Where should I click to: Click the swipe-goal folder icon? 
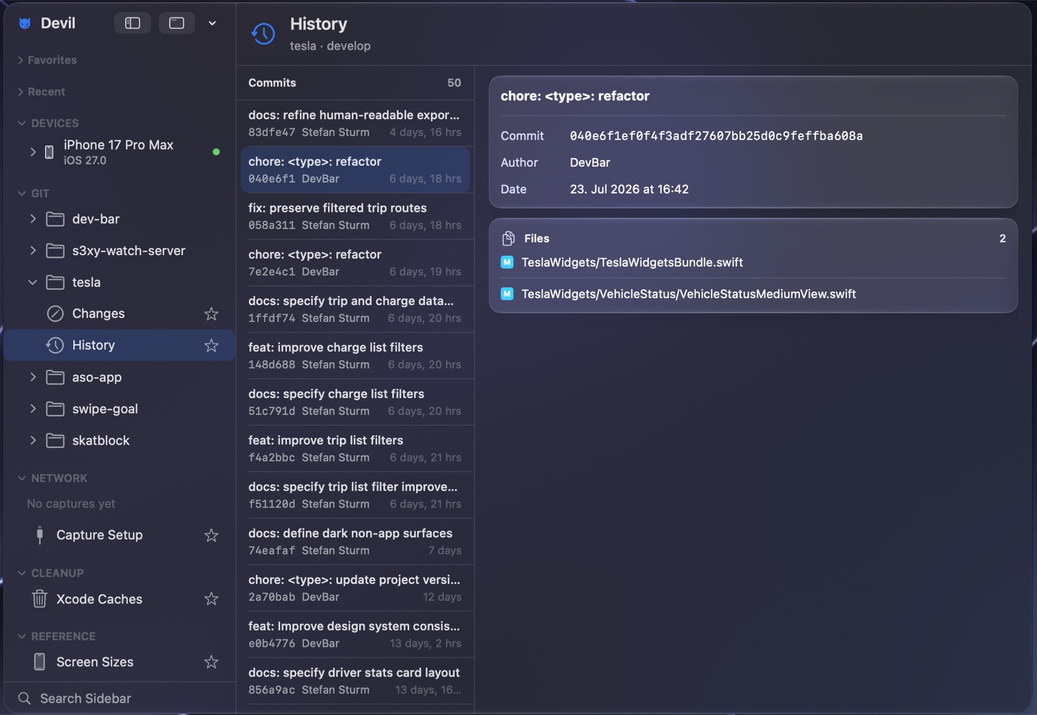click(x=55, y=409)
